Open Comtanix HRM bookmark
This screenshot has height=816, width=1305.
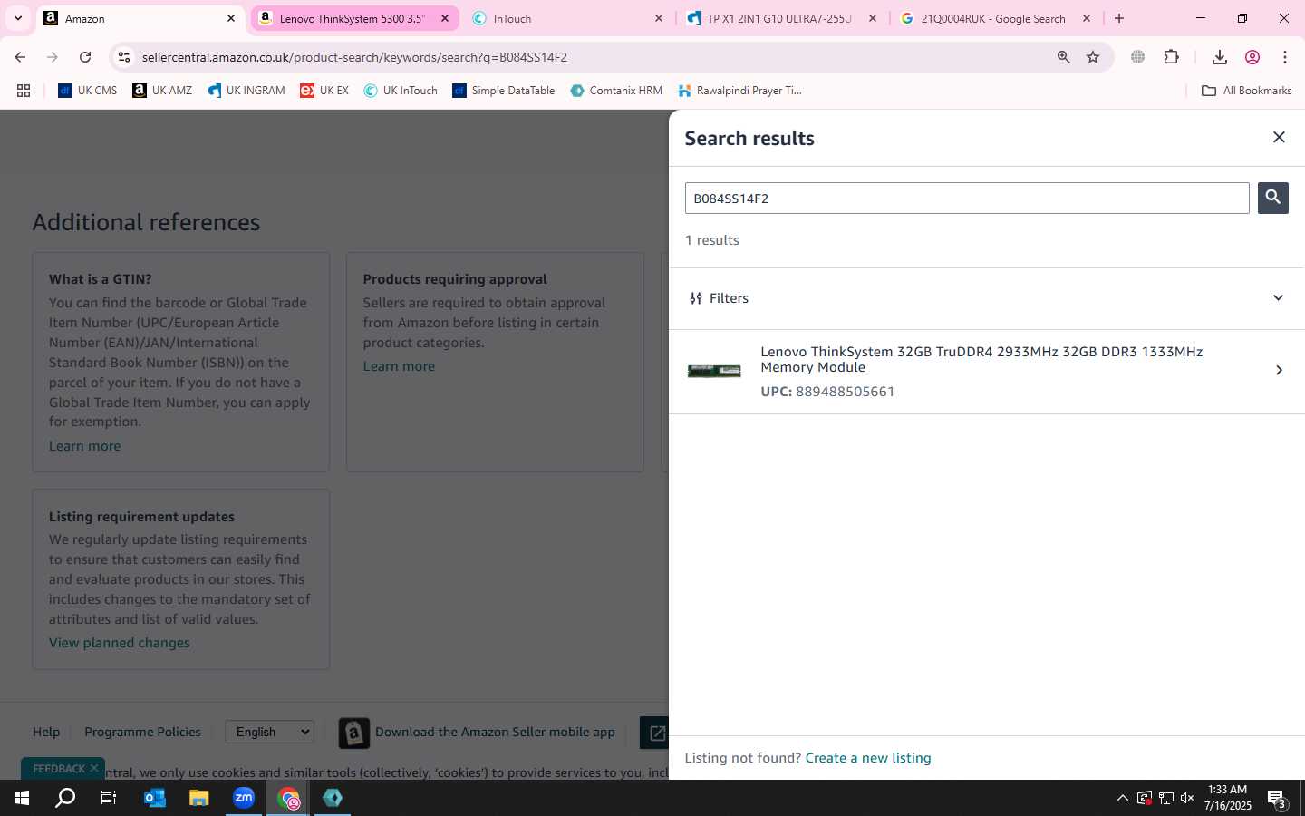[616, 91]
